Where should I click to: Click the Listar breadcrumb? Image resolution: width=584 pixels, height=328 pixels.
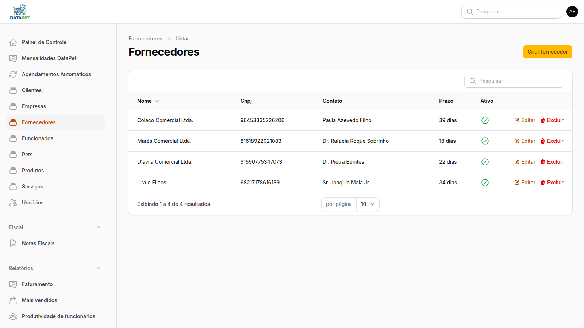tap(182, 39)
